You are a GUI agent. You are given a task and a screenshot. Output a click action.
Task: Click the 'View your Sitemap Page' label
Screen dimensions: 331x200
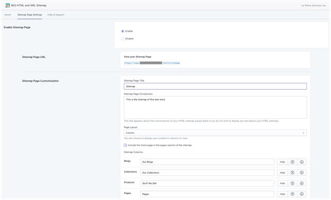coord(137,57)
